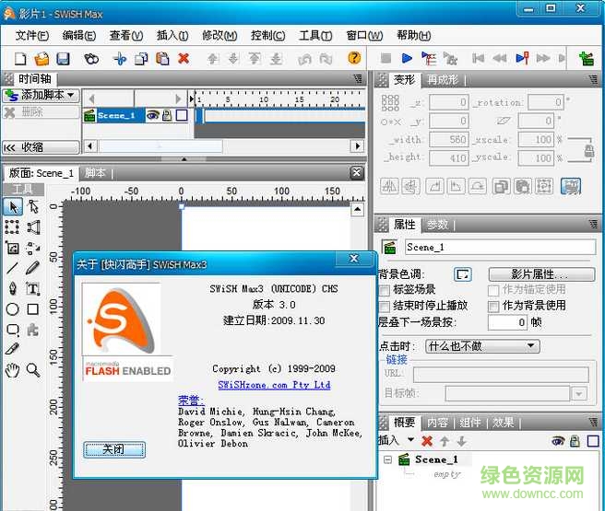
Task: Open the 插入 menu in menu bar
Action: tap(172, 36)
